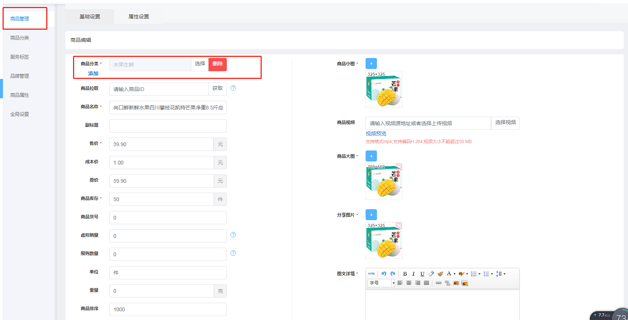Toggle underline formatting in editor

click(x=422, y=274)
